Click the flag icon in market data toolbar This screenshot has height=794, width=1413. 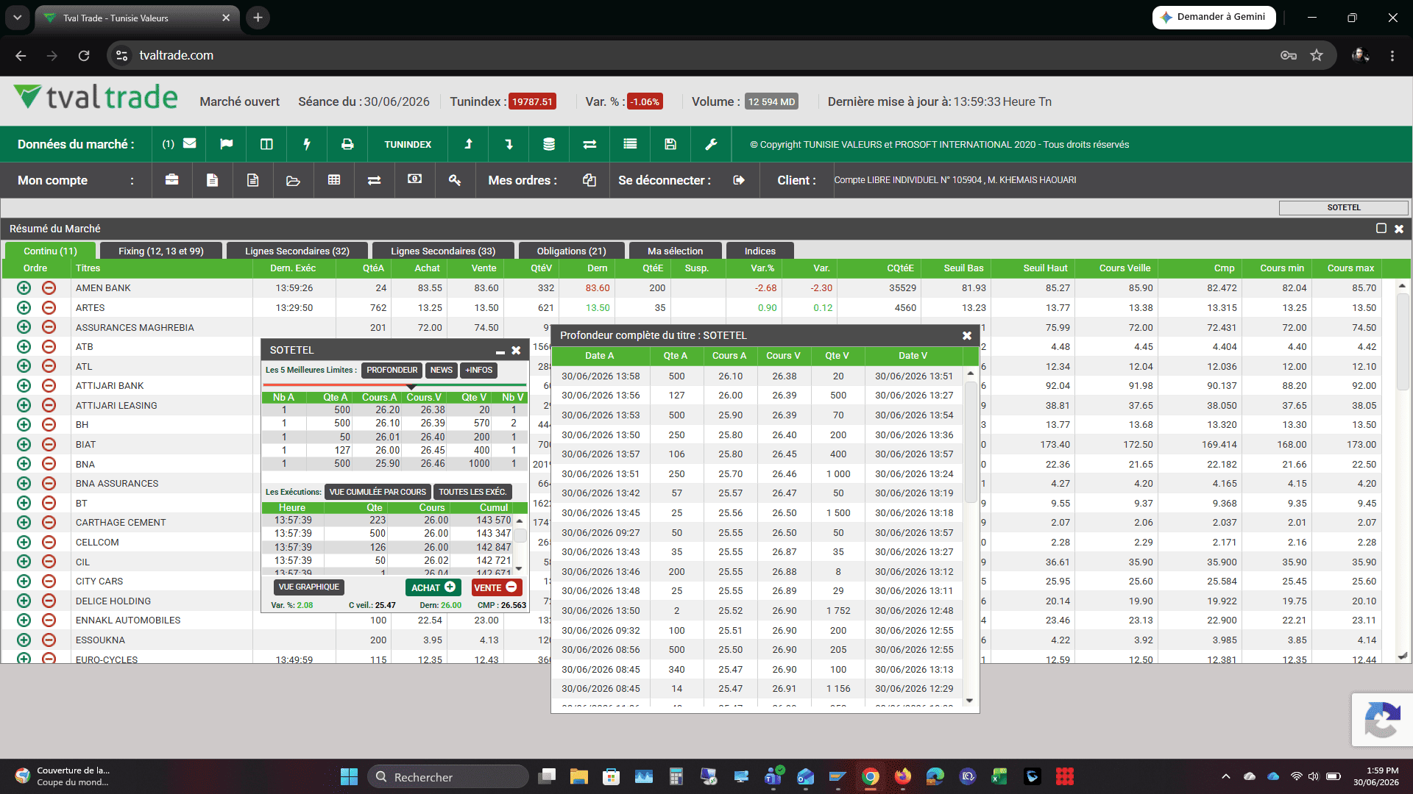(x=227, y=144)
